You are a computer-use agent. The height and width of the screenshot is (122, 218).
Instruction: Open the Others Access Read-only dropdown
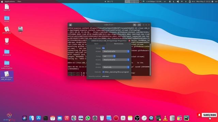pos(116,67)
